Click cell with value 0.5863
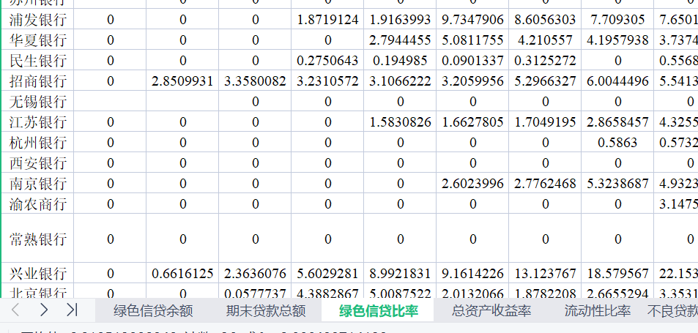The height and width of the screenshot is (333, 698). pos(618,142)
